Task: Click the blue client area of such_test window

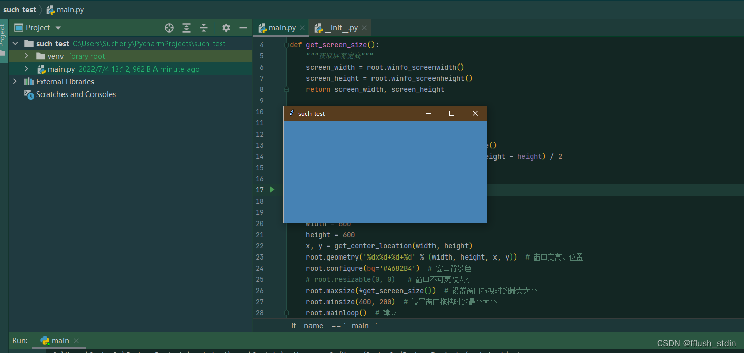Action: 385,172
